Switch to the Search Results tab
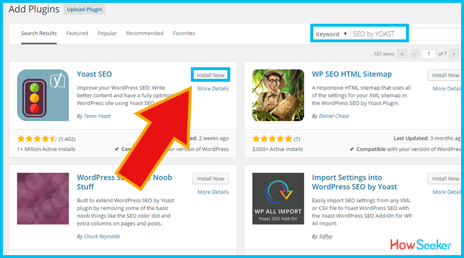 pos(39,33)
